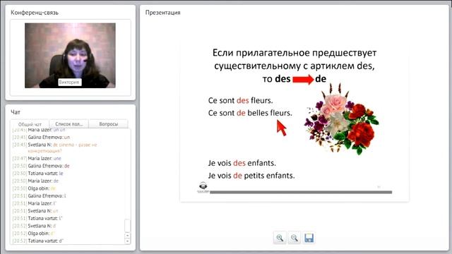This screenshot has height=254, width=452.
Task: Select Tatiana vartat's 20:50 message 'le'
Action: point(37,174)
